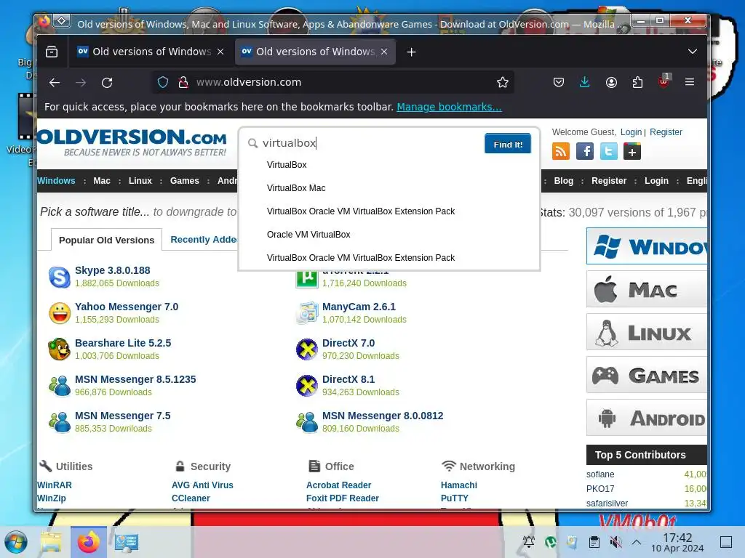The width and height of the screenshot is (745, 558).
Task: Open the Firefox downloads panel
Action: click(584, 82)
